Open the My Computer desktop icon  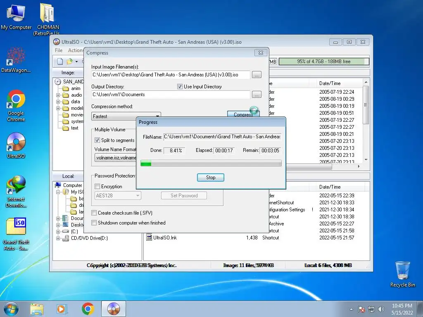coord(16,17)
